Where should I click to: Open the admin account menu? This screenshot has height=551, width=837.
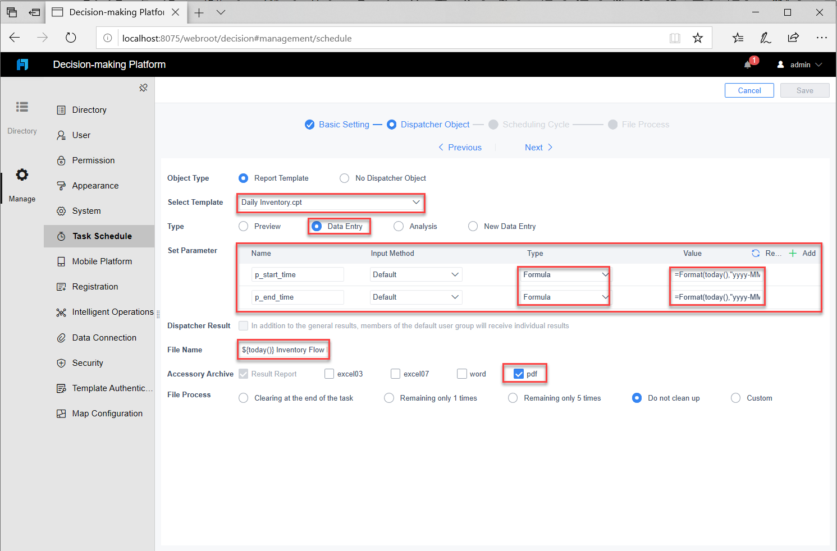(x=799, y=65)
